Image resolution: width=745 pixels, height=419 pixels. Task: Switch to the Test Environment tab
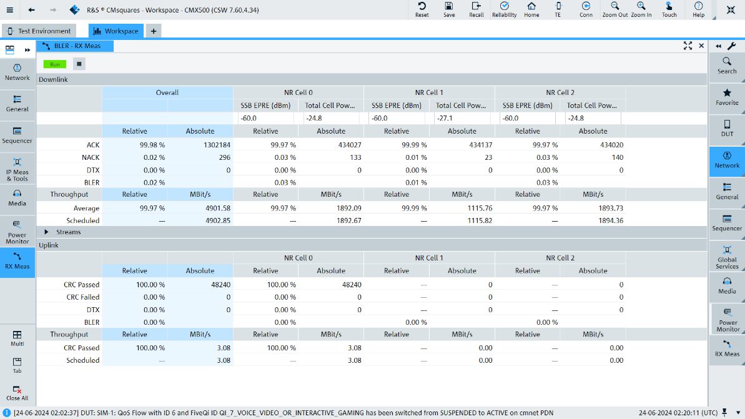click(39, 31)
